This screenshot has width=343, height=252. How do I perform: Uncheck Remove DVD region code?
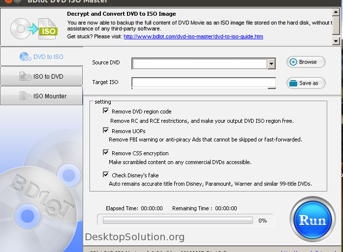point(106,111)
